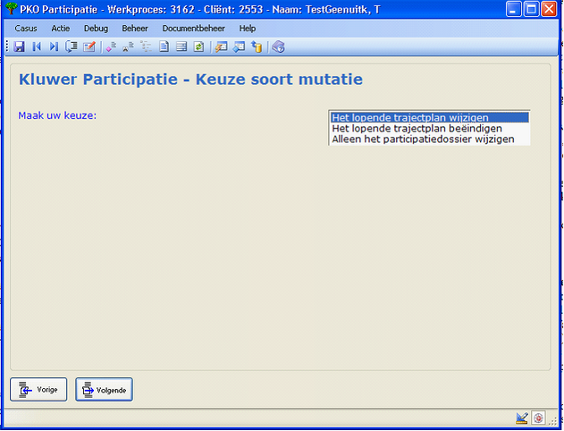Open the form with red pencil icon

(x=88, y=46)
